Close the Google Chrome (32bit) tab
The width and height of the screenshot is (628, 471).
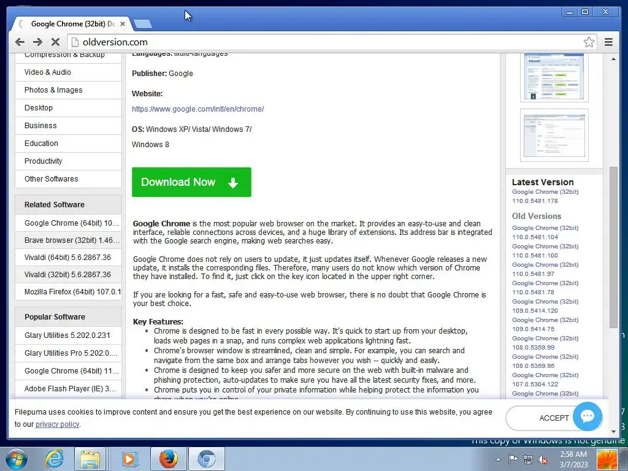click(123, 24)
